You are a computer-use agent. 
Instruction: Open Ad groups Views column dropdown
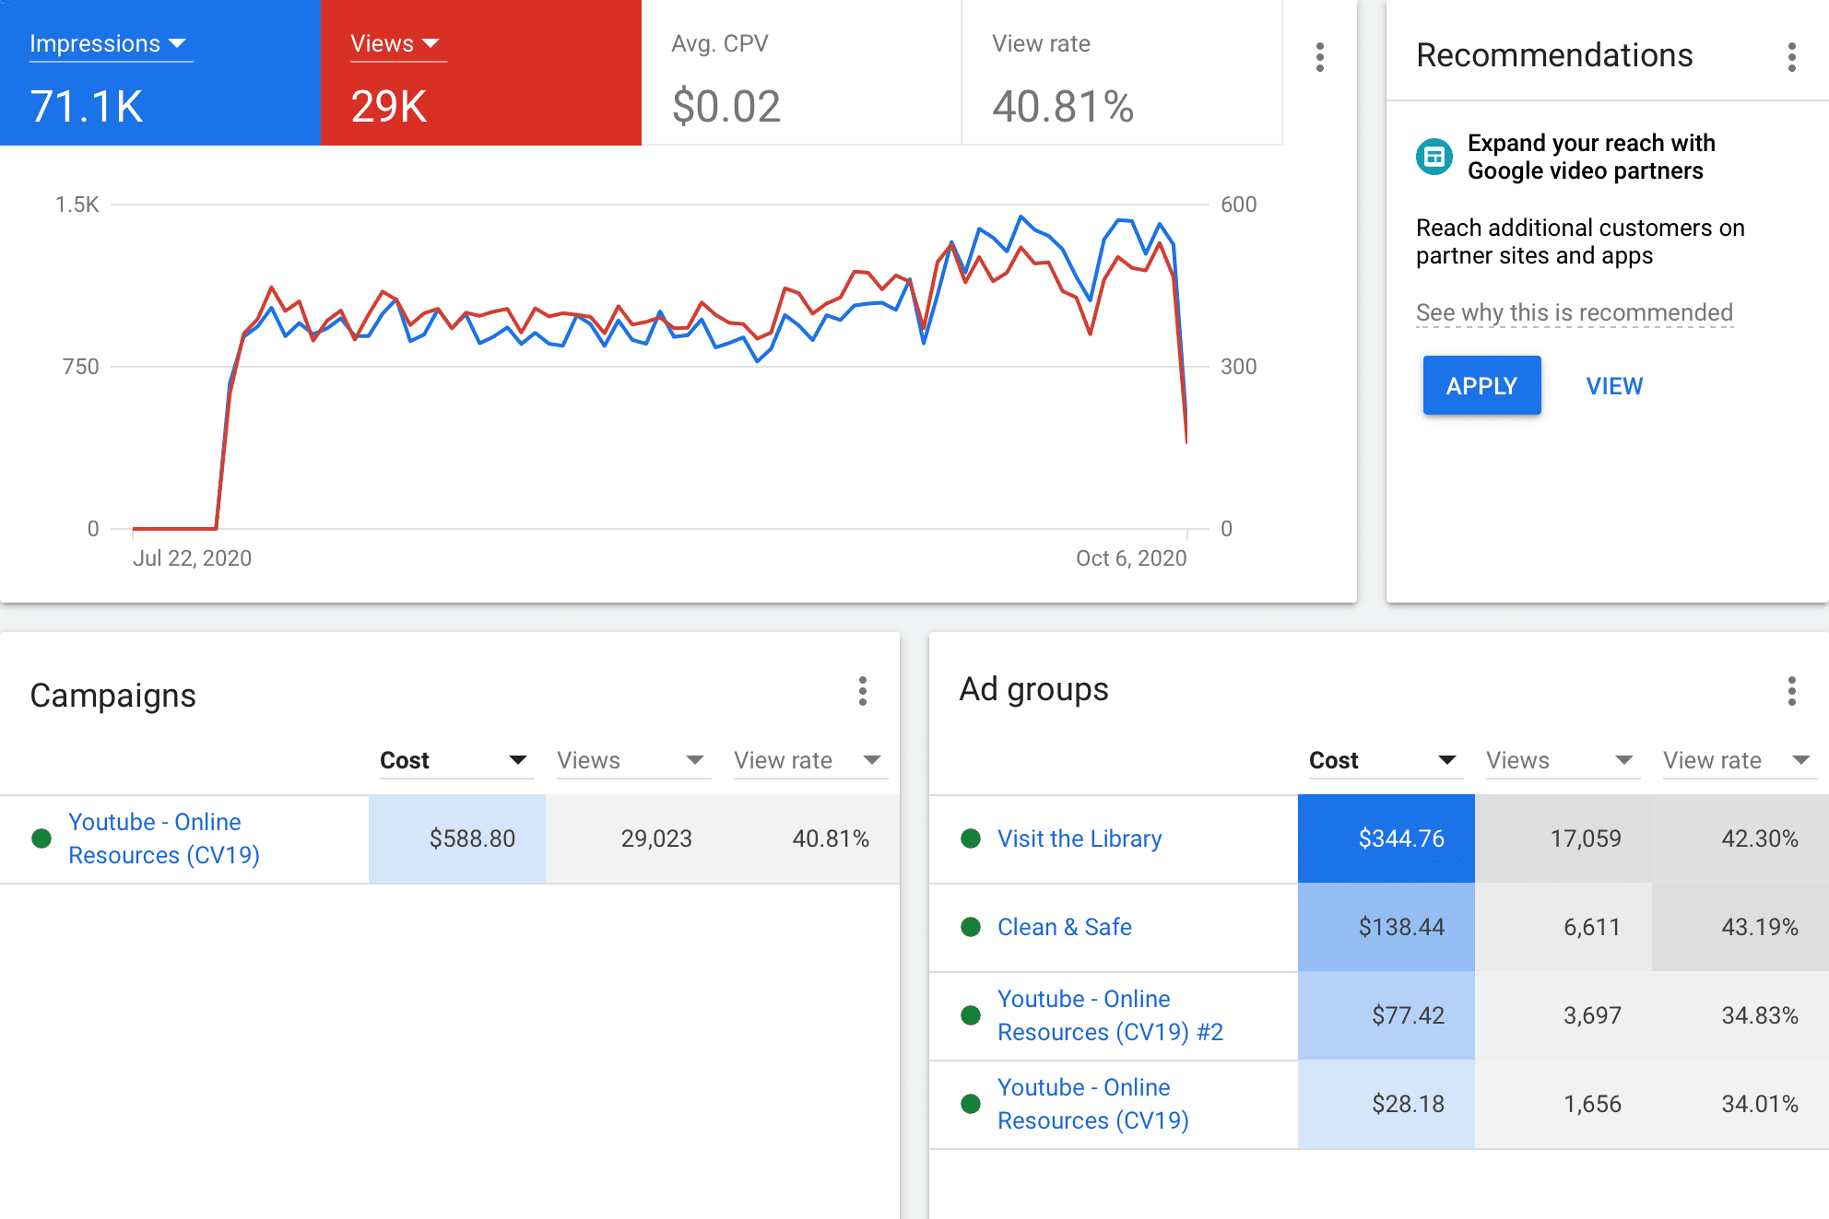coord(1562,760)
